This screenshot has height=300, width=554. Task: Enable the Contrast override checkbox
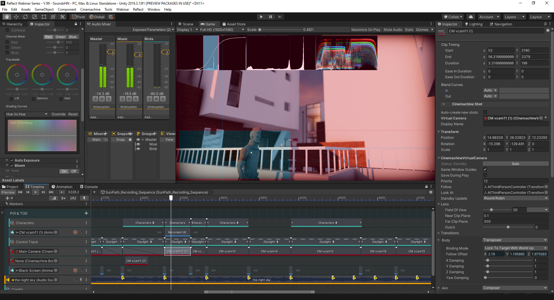(x=8, y=30)
